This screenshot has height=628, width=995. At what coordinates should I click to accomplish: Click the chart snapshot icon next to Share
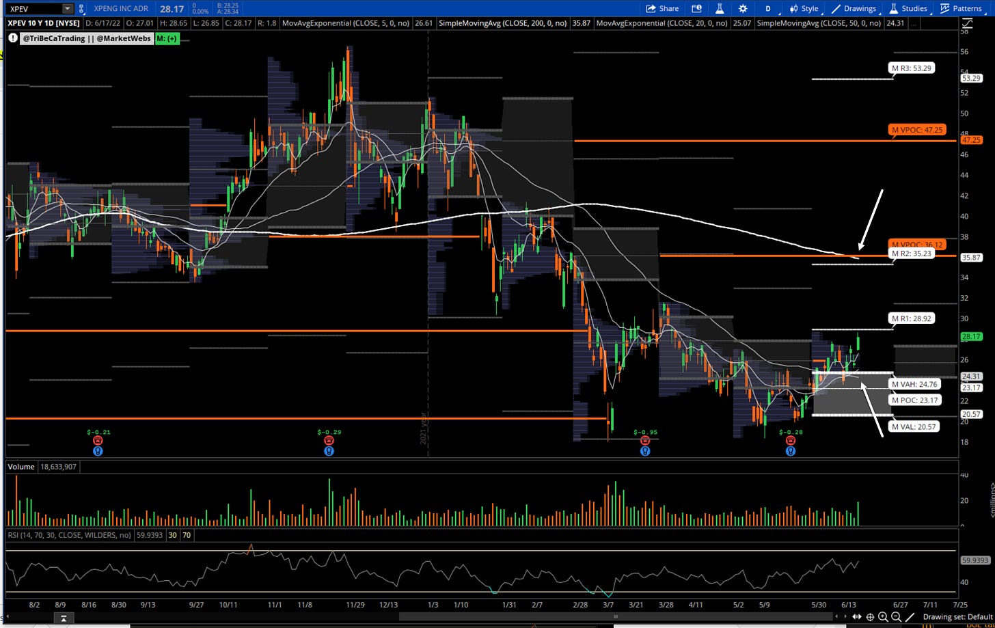(x=696, y=8)
